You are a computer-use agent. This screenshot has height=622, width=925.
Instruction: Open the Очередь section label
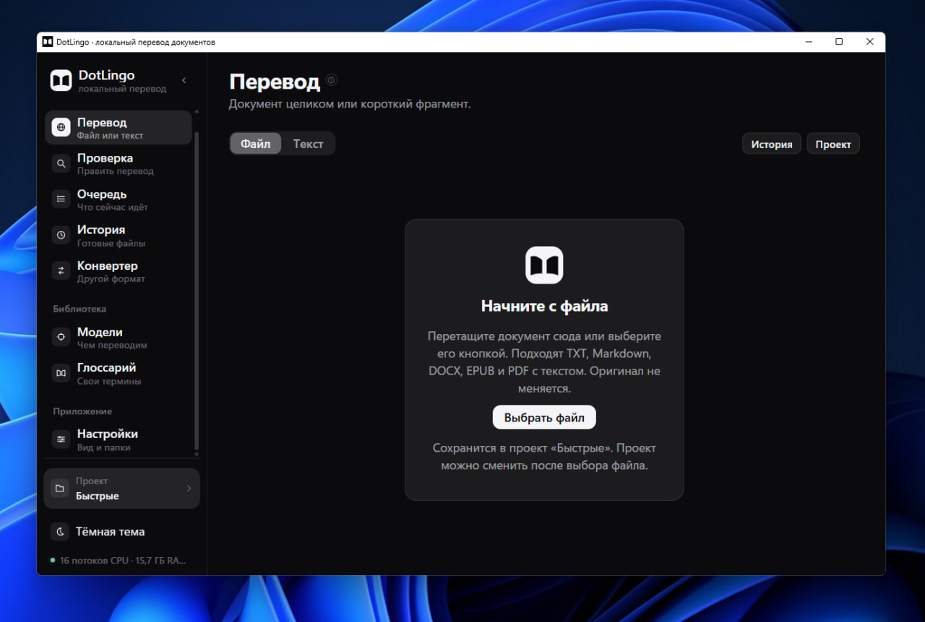click(x=102, y=194)
